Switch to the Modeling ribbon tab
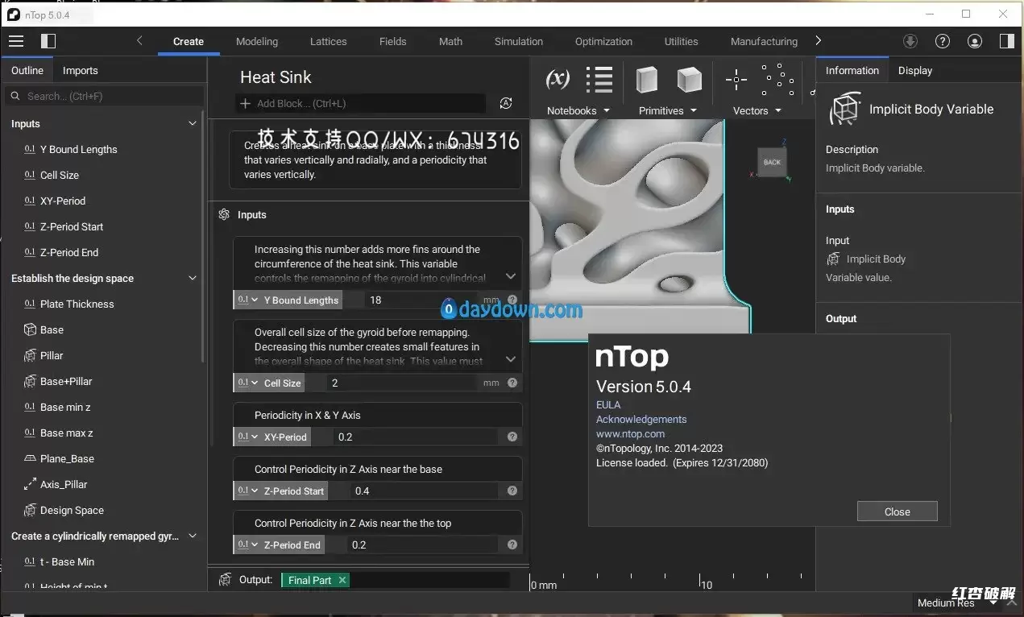Image resolution: width=1024 pixels, height=617 pixels. (x=257, y=41)
